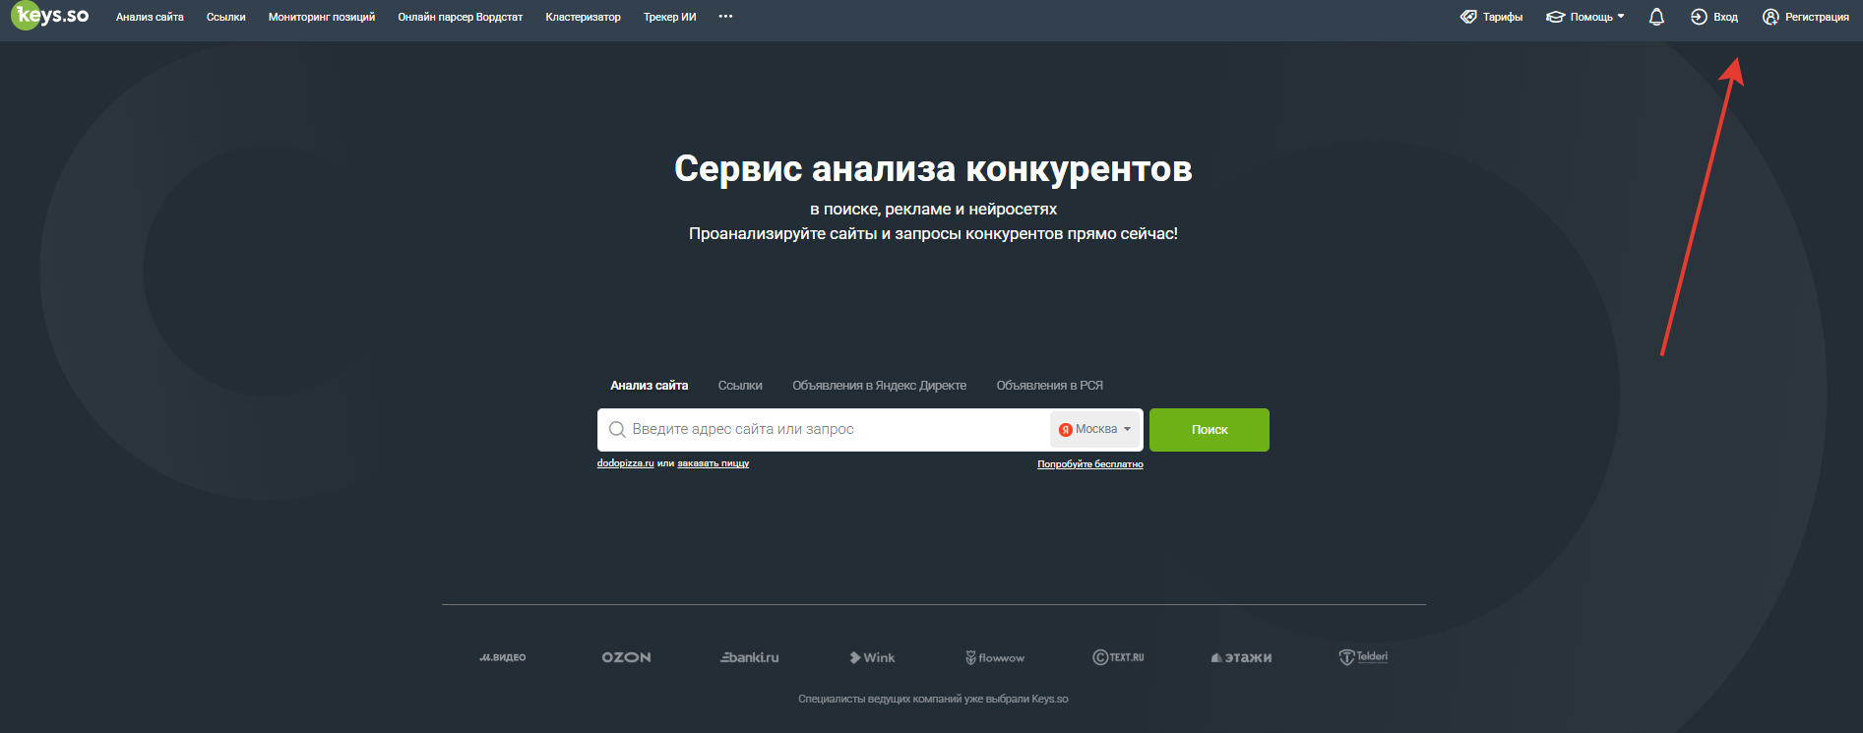Click the help graduation cap icon
1863x733 pixels.
tap(1555, 17)
